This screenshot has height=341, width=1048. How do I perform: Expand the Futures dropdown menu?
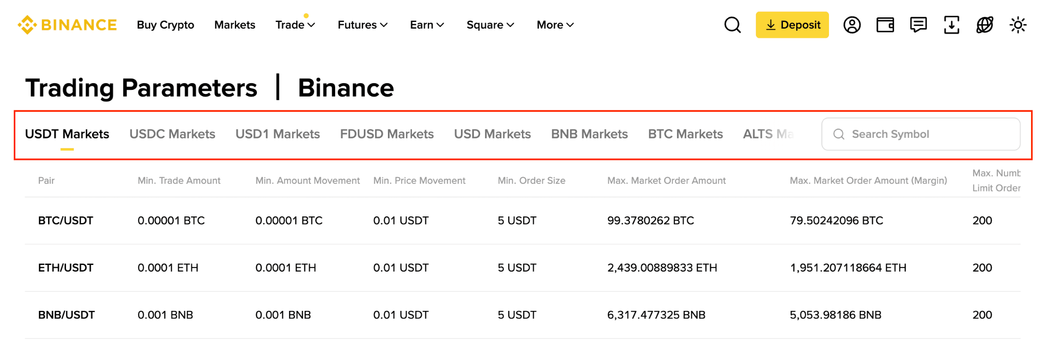pos(362,25)
